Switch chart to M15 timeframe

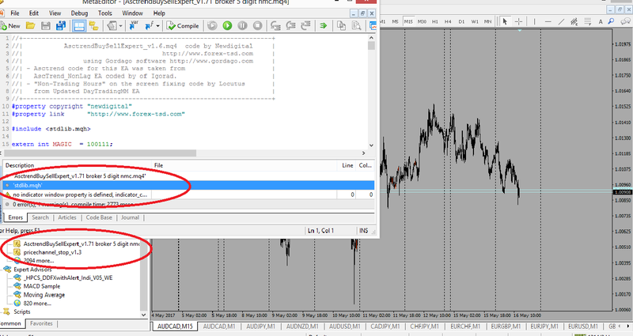pos(408,21)
